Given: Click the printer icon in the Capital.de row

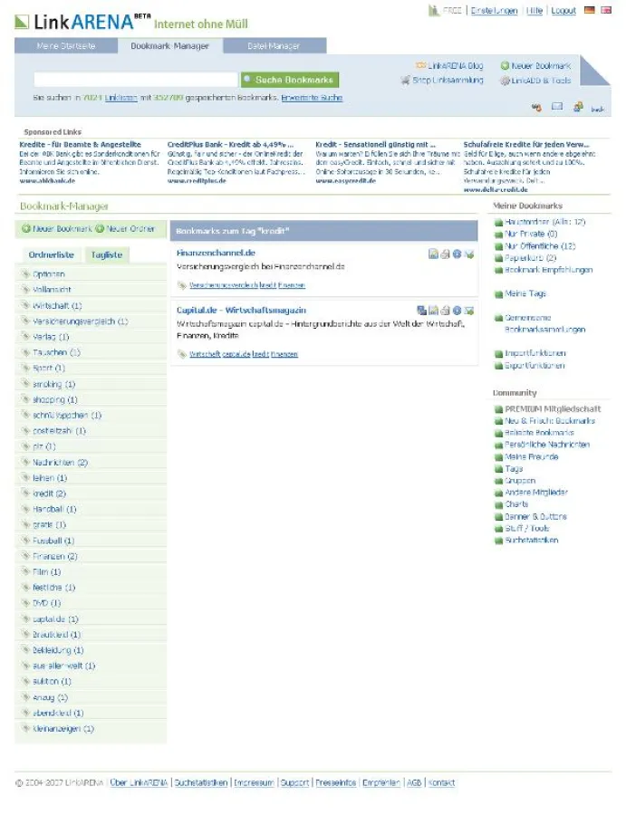Looking at the screenshot, I should click(x=445, y=311).
